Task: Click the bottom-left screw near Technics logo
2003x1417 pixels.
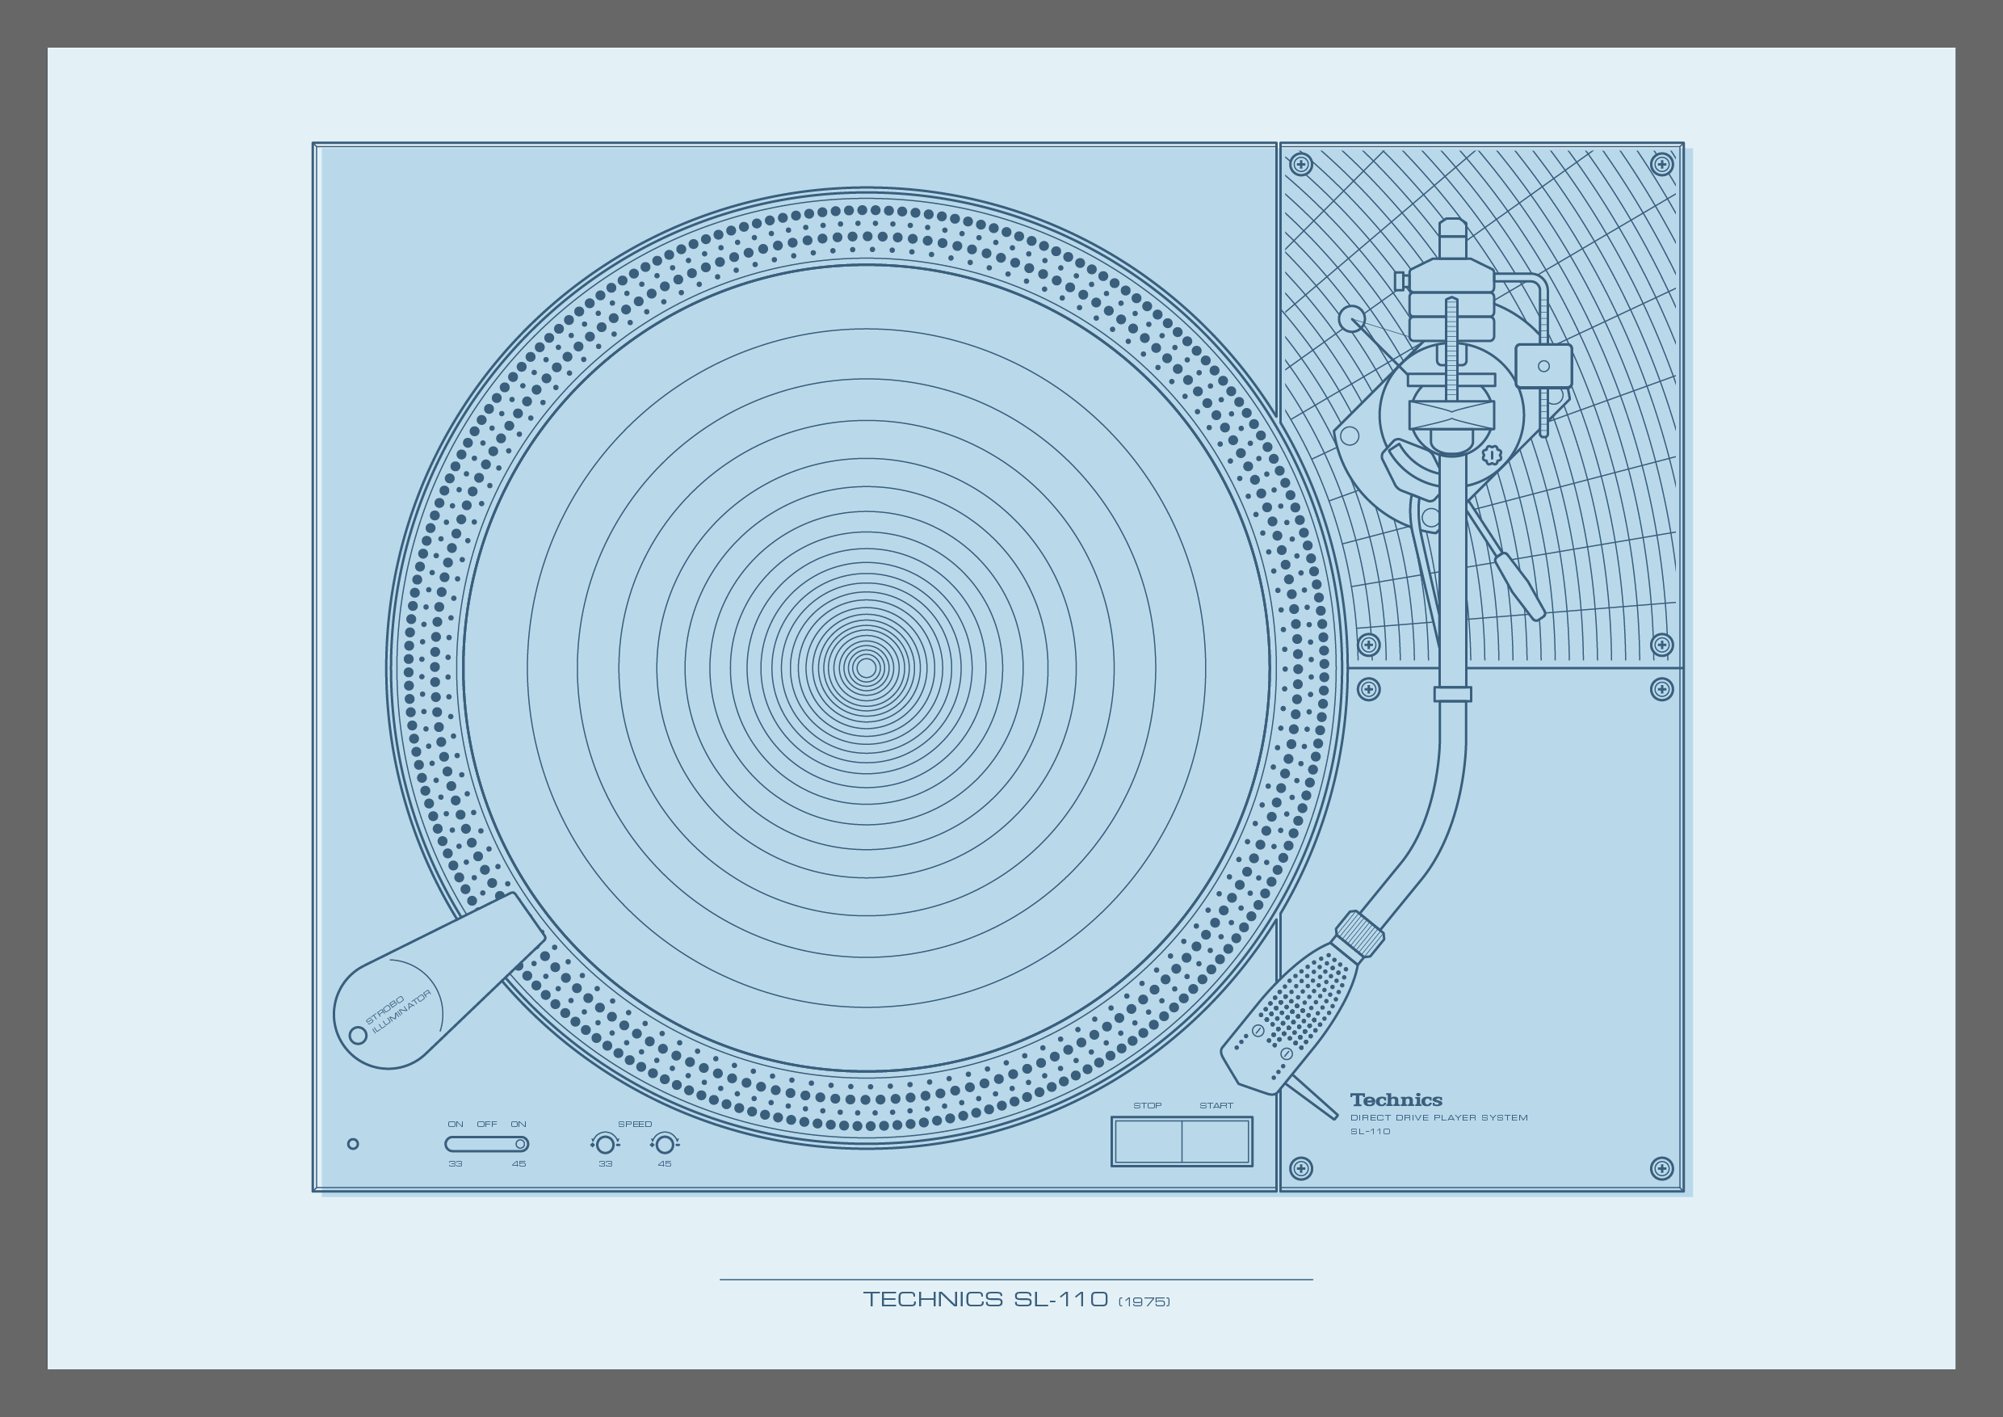Action: (1300, 1168)
